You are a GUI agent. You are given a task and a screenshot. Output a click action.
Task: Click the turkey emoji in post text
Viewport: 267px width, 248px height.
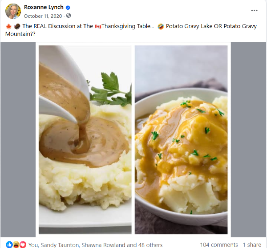[x=17, y=26]
